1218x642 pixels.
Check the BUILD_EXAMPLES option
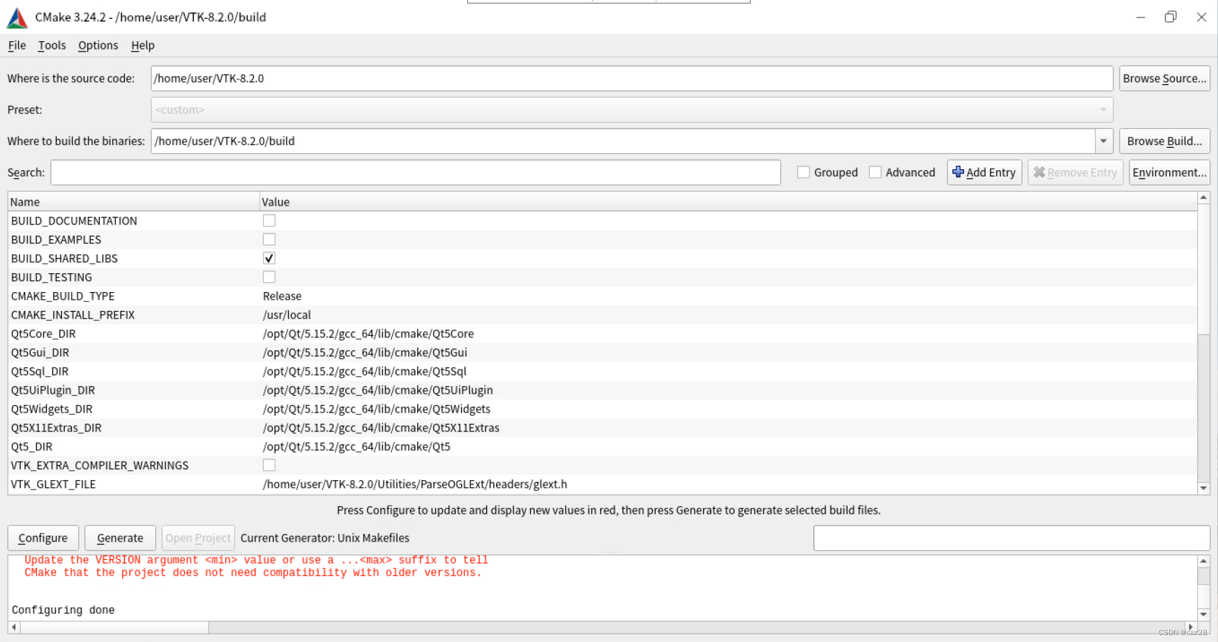269,240
